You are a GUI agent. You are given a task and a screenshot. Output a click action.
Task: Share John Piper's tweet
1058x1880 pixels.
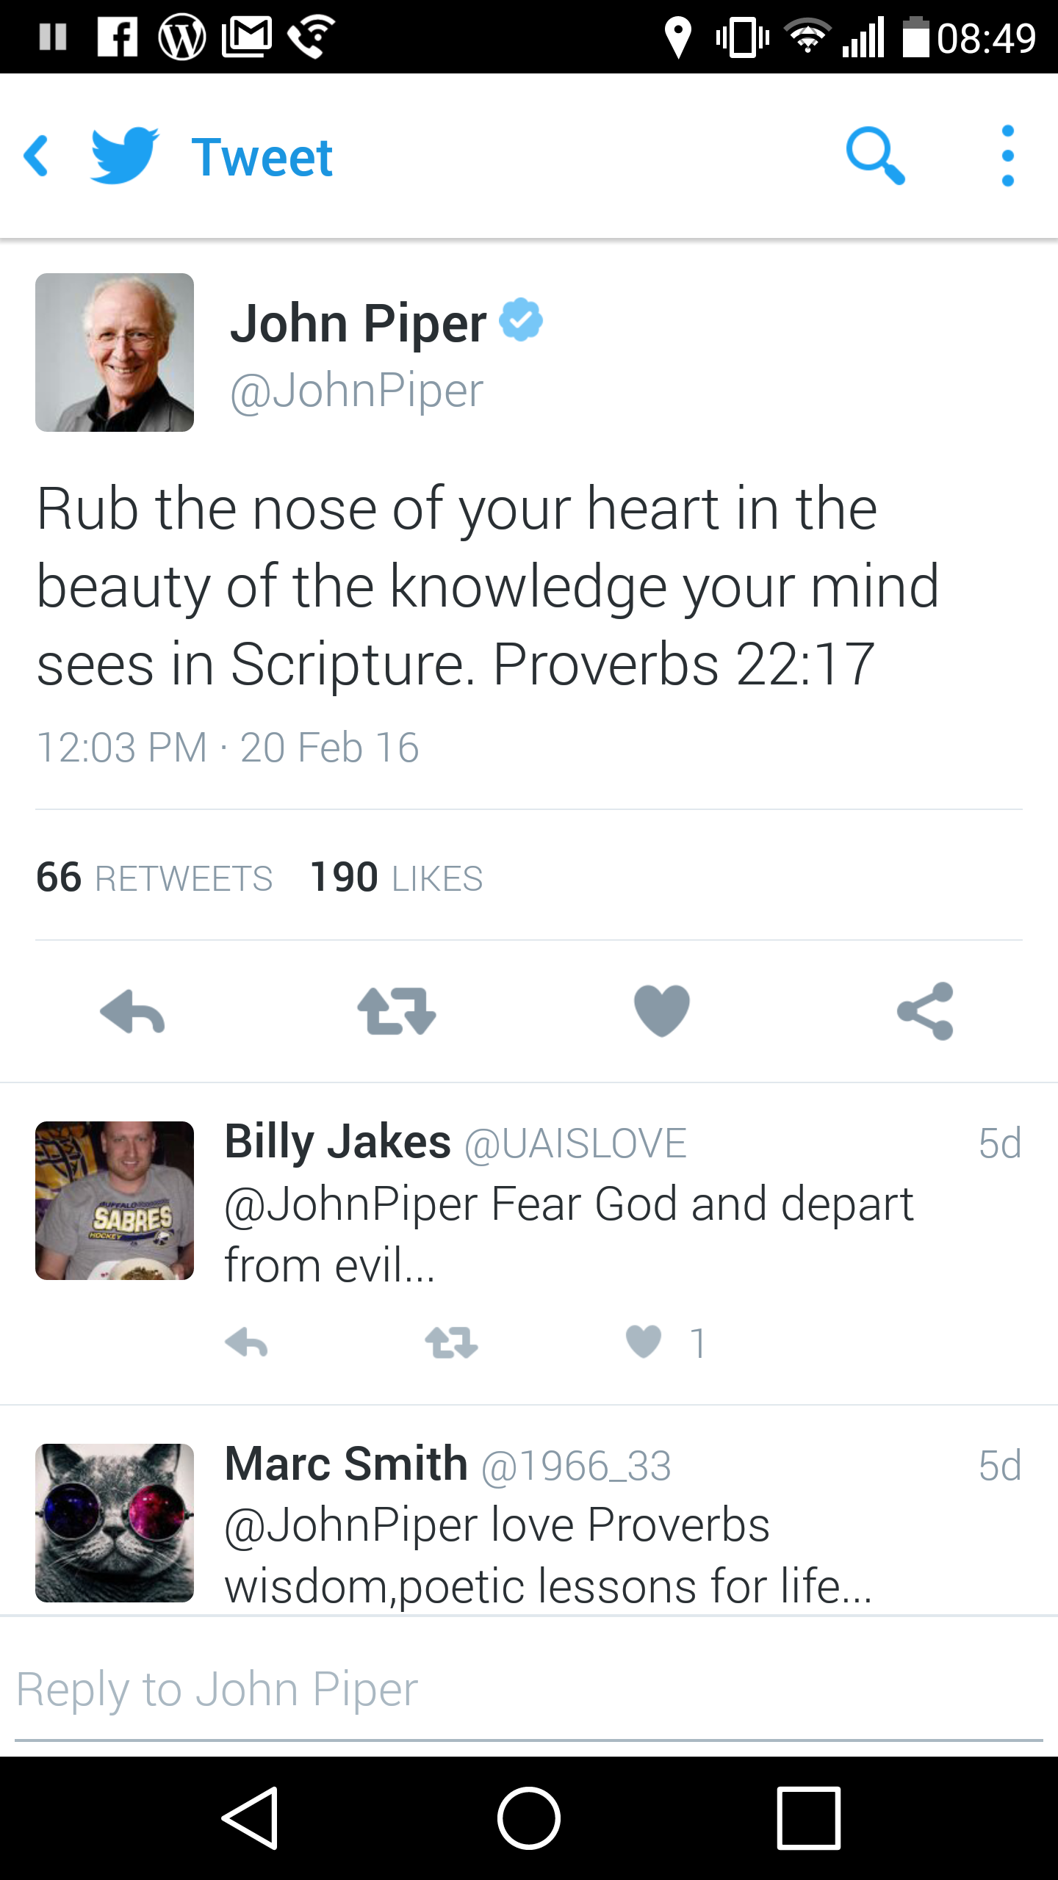point(925,1011)
